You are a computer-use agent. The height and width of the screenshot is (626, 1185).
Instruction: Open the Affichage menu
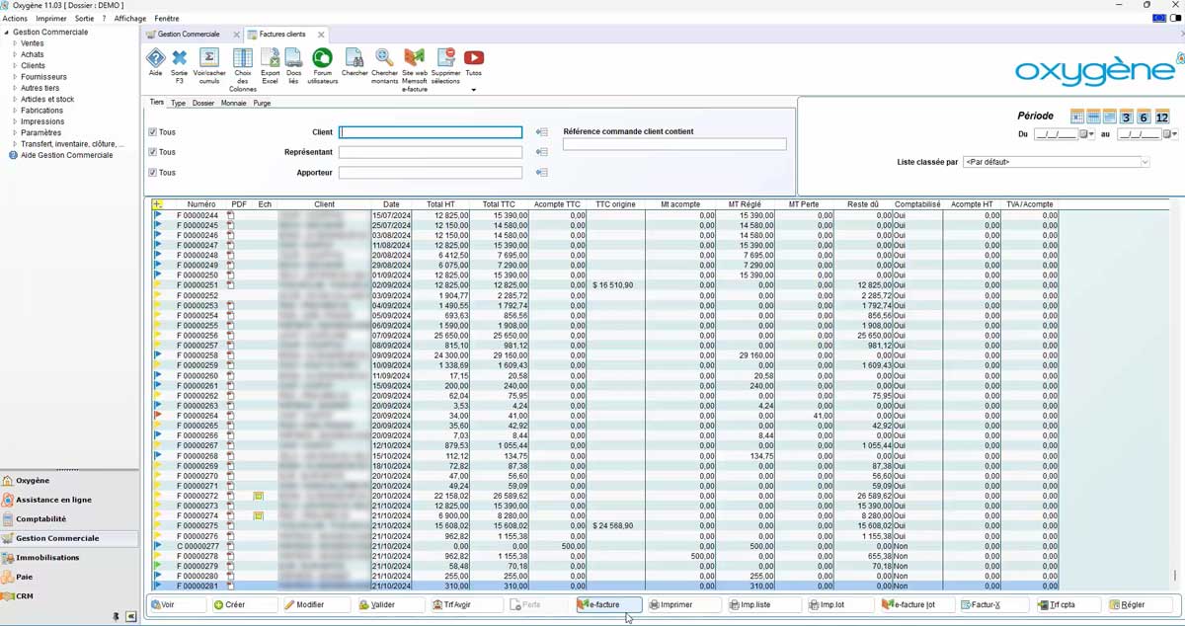(129, 18)
